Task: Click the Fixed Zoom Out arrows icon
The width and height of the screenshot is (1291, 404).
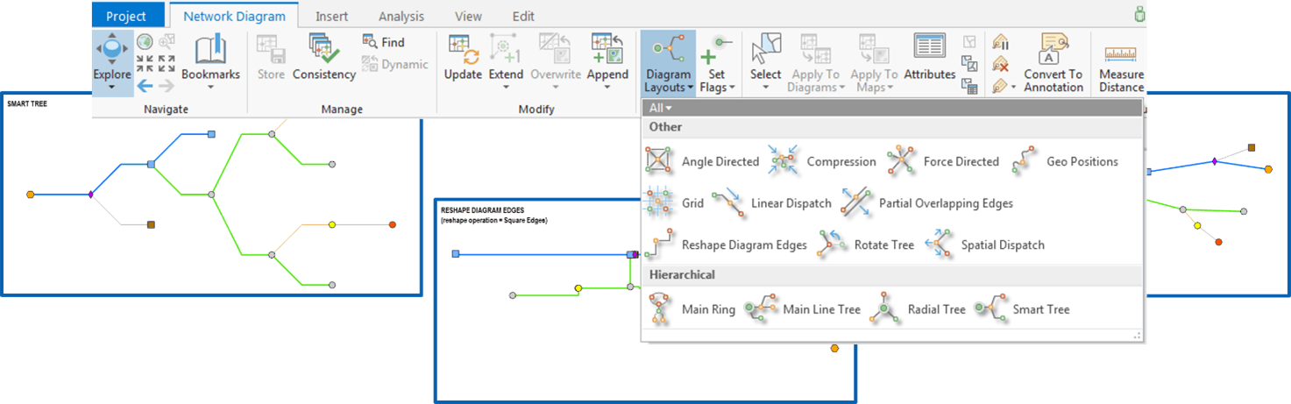Action: [167, 63]
